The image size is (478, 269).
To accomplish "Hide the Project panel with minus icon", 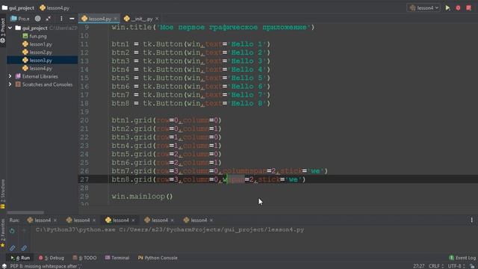I will point(72,19).
